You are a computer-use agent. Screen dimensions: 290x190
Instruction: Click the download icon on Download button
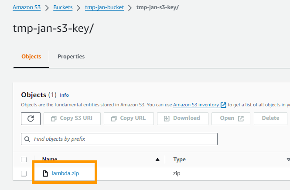tap(167, 118)
